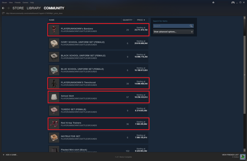Expand Show advanced options dropdown
Image resolution: width=247 pixels, height=161 pixels.
click(173, 32)
